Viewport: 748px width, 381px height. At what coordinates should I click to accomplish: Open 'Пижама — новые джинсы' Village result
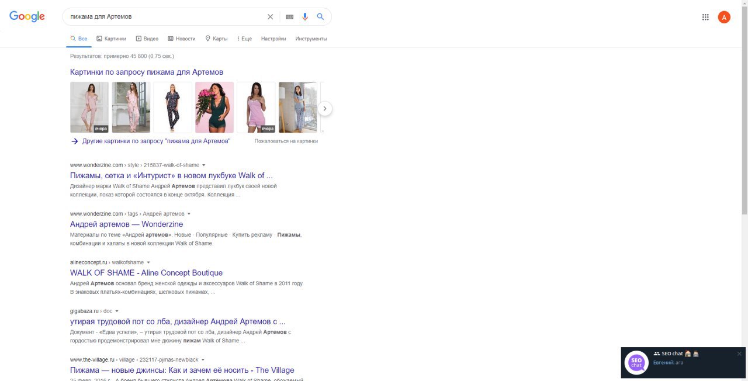click(182, 370)
